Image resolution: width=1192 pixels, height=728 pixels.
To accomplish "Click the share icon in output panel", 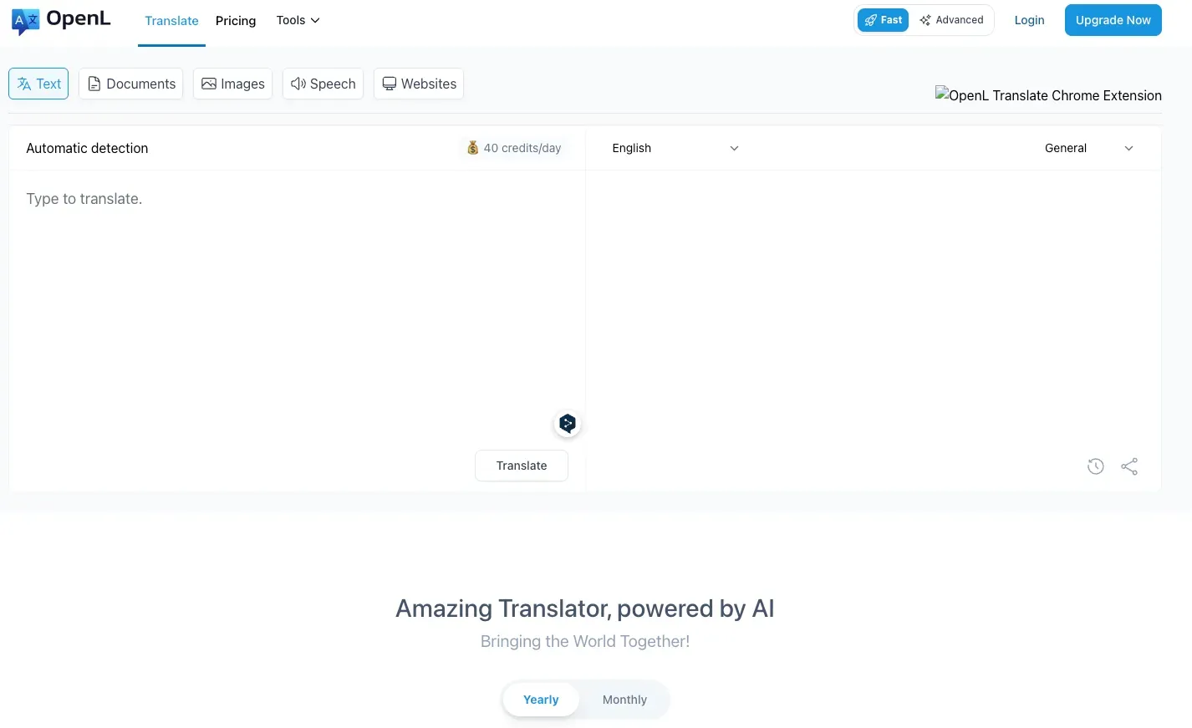I will pyautogui.click(x=1129, y=466).
